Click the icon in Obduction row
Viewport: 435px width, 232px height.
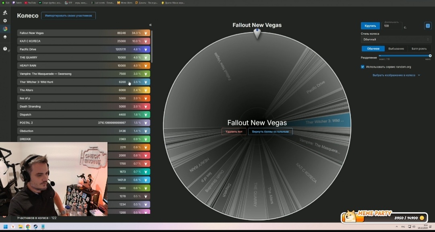pyautogui.click(x=146, y=131)
